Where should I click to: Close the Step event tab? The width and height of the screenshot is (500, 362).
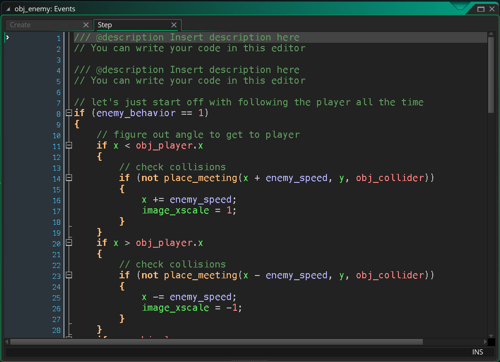point(174,25)
